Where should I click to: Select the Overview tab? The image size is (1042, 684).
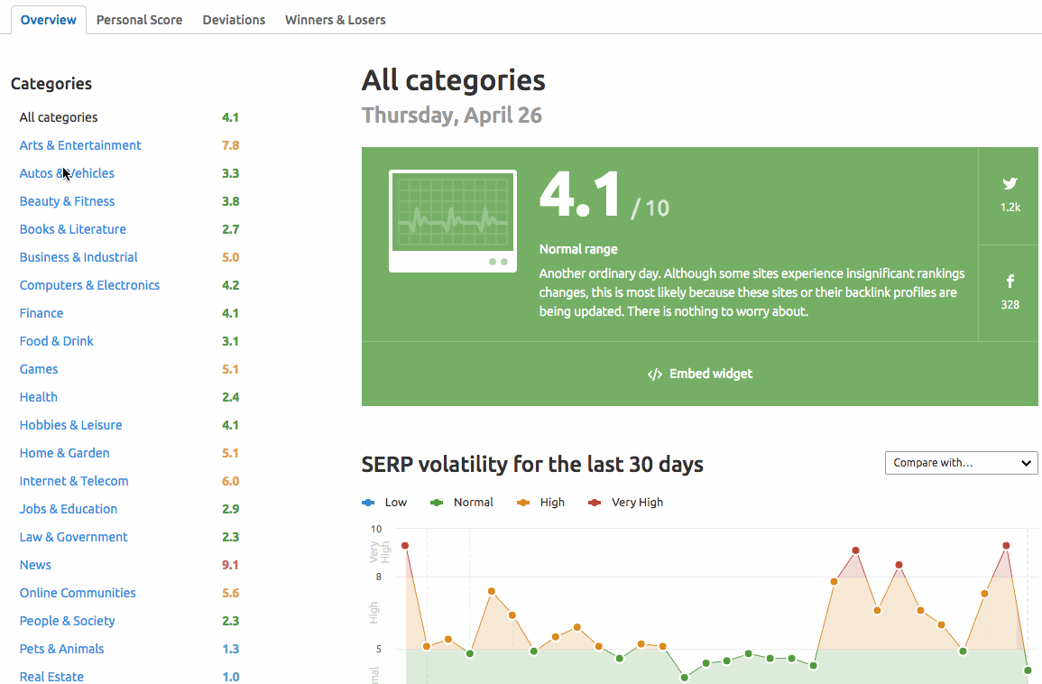(48, 20)
